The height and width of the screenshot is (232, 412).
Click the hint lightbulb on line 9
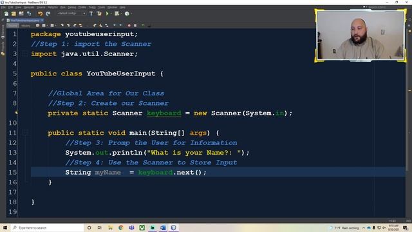pos(16,113)
